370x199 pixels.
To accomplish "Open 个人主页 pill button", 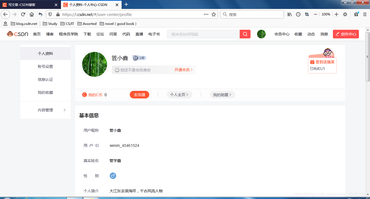I will (179, 95).
